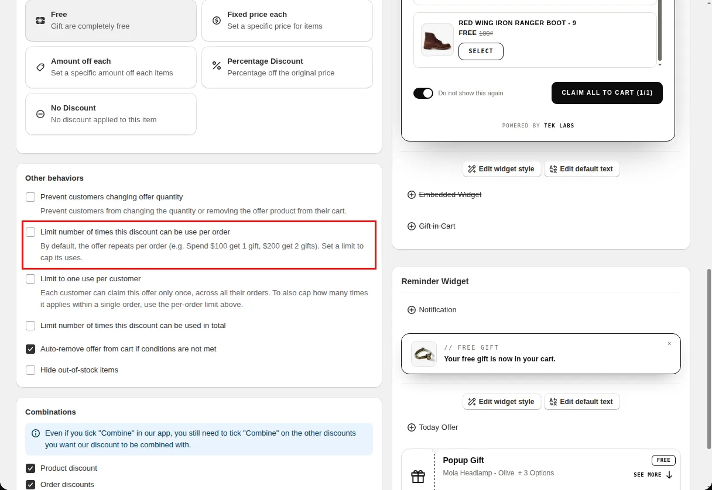Image resolution: width=712 pixels, height=490 pixels.
Task: Select the Free gift discount option
Action: 111,20
